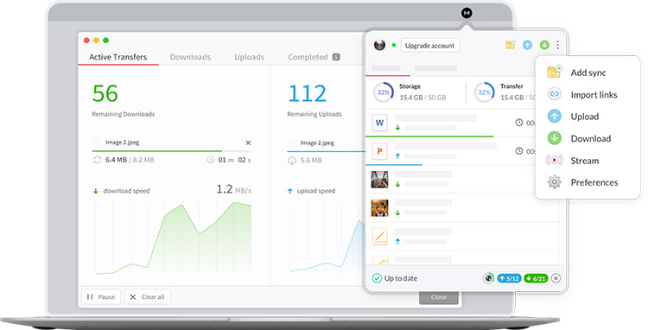Viewport: 648px width, 330px height.
Task: Click the Upgrade account button
Action: [429, 46]
